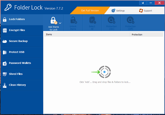The image size is (165, 115).
Task: Open the Protect USB section
Action: click(x=22, y=52)
